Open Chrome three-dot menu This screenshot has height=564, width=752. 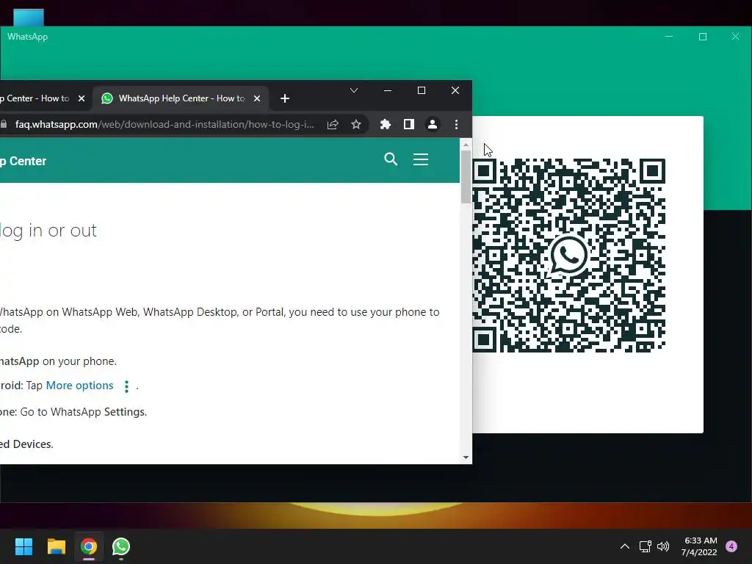(456, 125)
